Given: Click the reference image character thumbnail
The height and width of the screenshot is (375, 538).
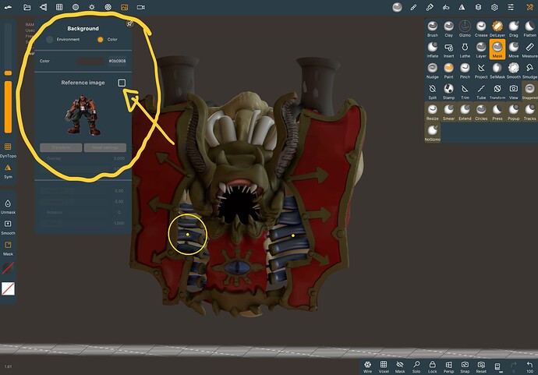Looking at the screenshot, I should (83, 115).
